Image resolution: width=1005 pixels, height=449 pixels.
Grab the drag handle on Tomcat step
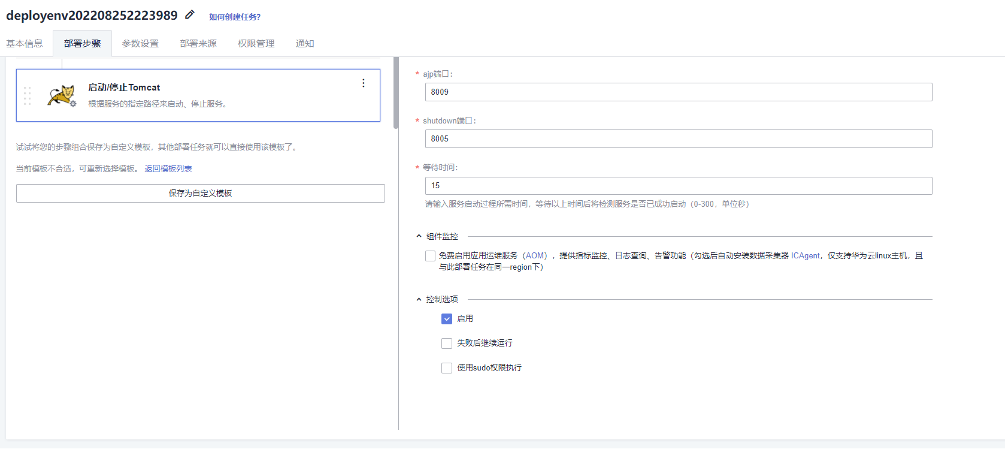(x=27, y=96)
